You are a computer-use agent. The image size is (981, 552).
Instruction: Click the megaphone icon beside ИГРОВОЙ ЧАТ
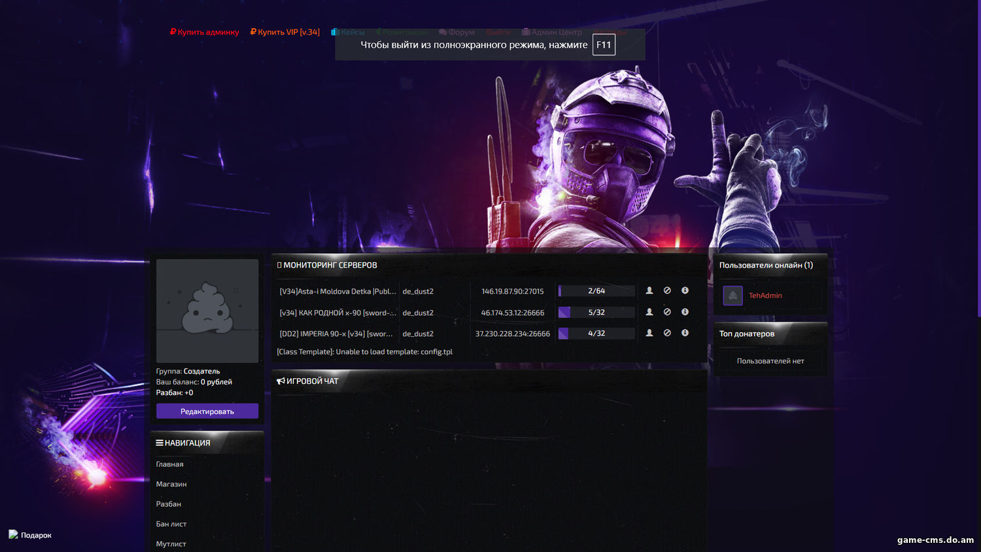(281, 381)
